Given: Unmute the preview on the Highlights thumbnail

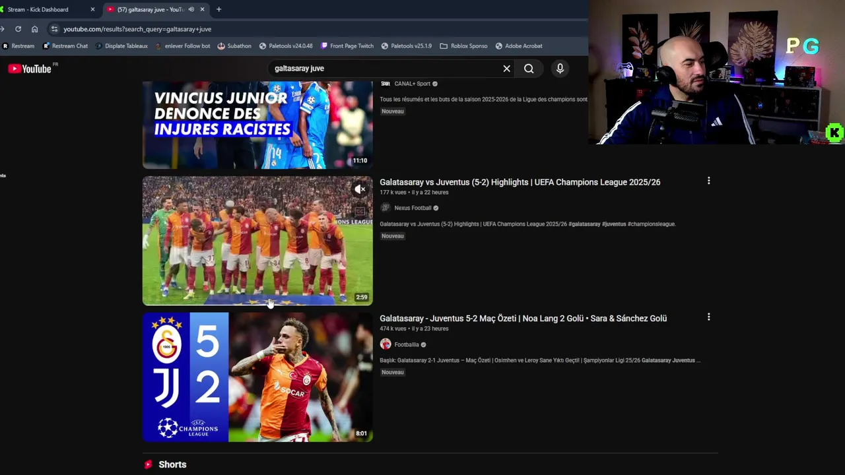Looking at the screenshot, I should [x=360, y=189].
